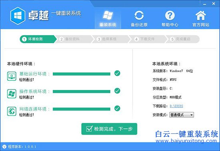Close the 卓越 window
220x151 pixels.
click(214, 4)
